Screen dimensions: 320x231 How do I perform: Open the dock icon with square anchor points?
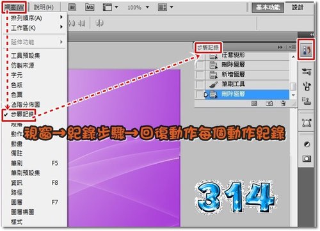pos(307,123)
